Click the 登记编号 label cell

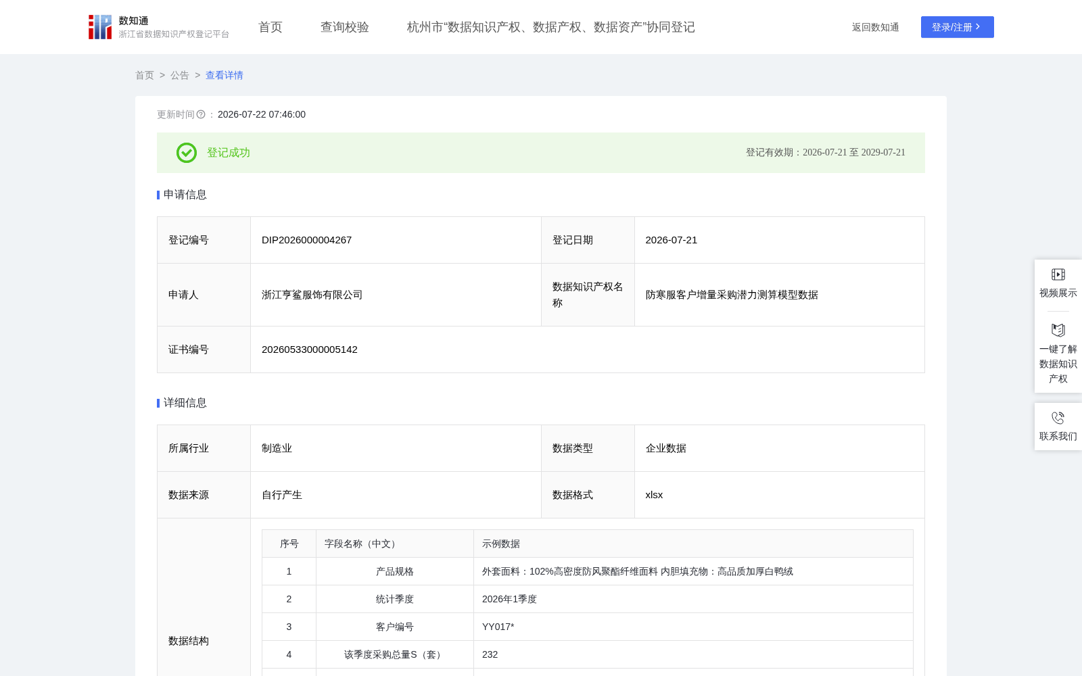pos(204,240)
